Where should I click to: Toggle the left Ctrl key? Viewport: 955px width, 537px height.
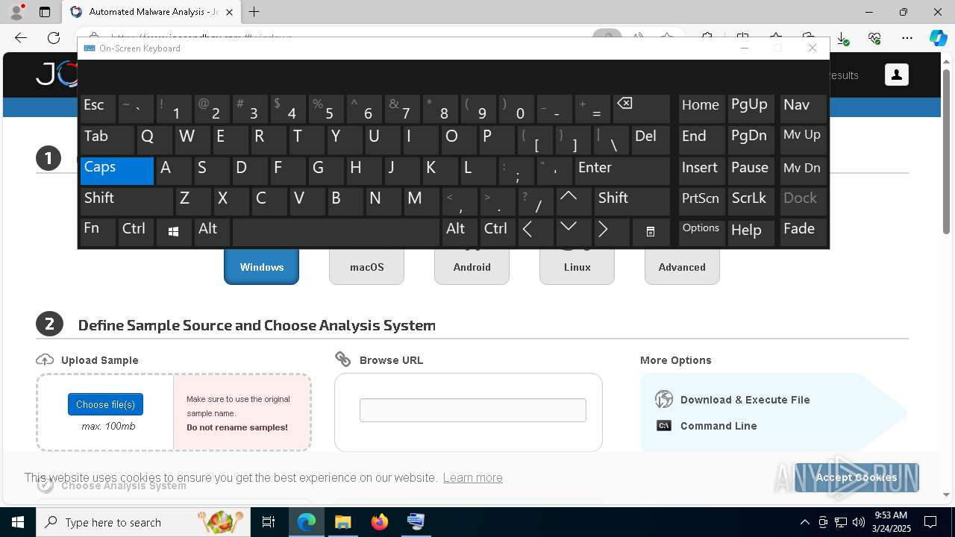(136, 232)
